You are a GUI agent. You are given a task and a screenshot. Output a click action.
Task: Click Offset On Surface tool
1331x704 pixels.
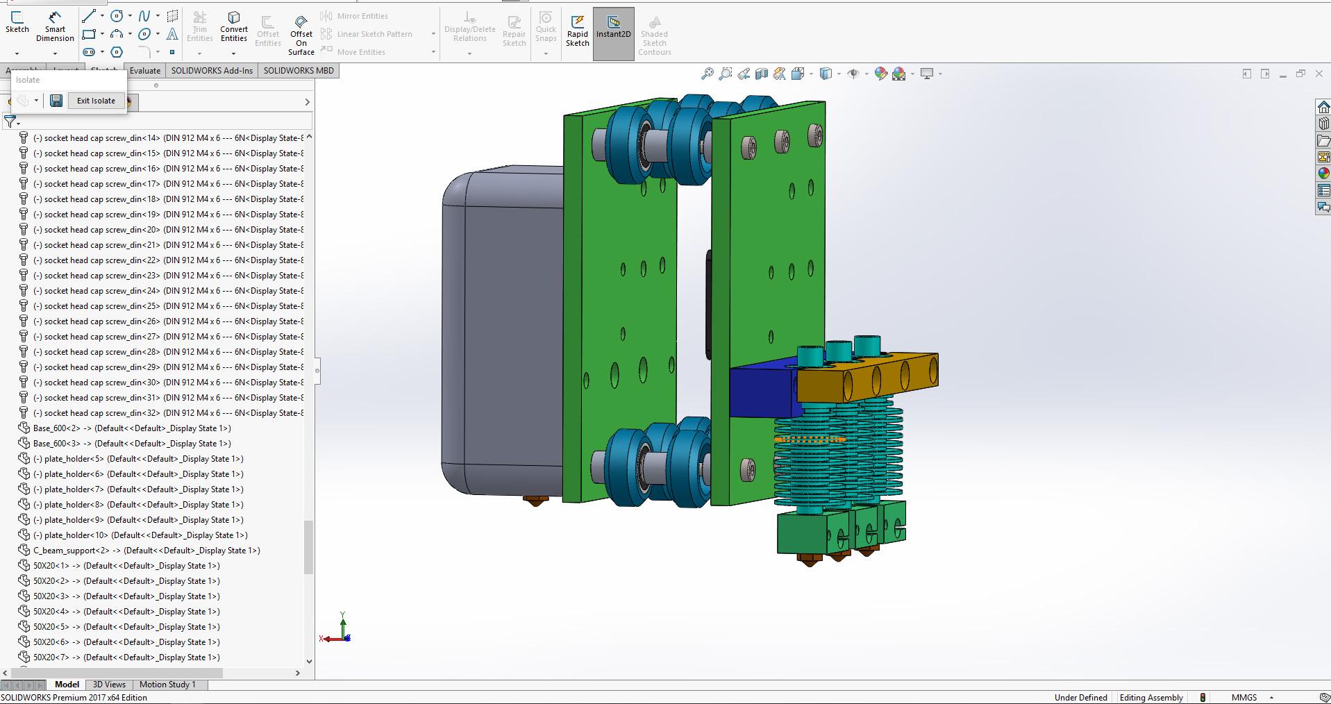301,34
